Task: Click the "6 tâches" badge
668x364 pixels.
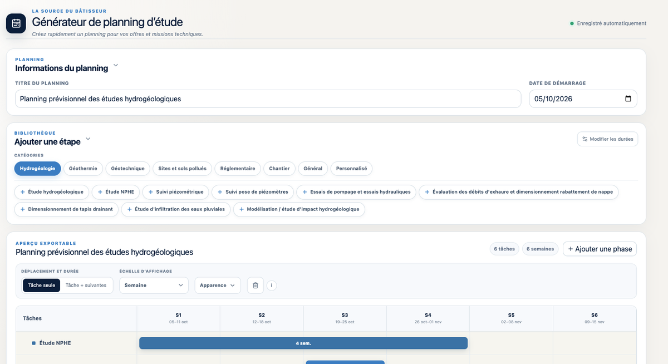Action: 504,249
